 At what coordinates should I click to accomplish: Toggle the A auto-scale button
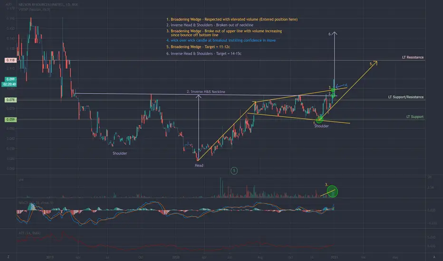pos(434,257)
